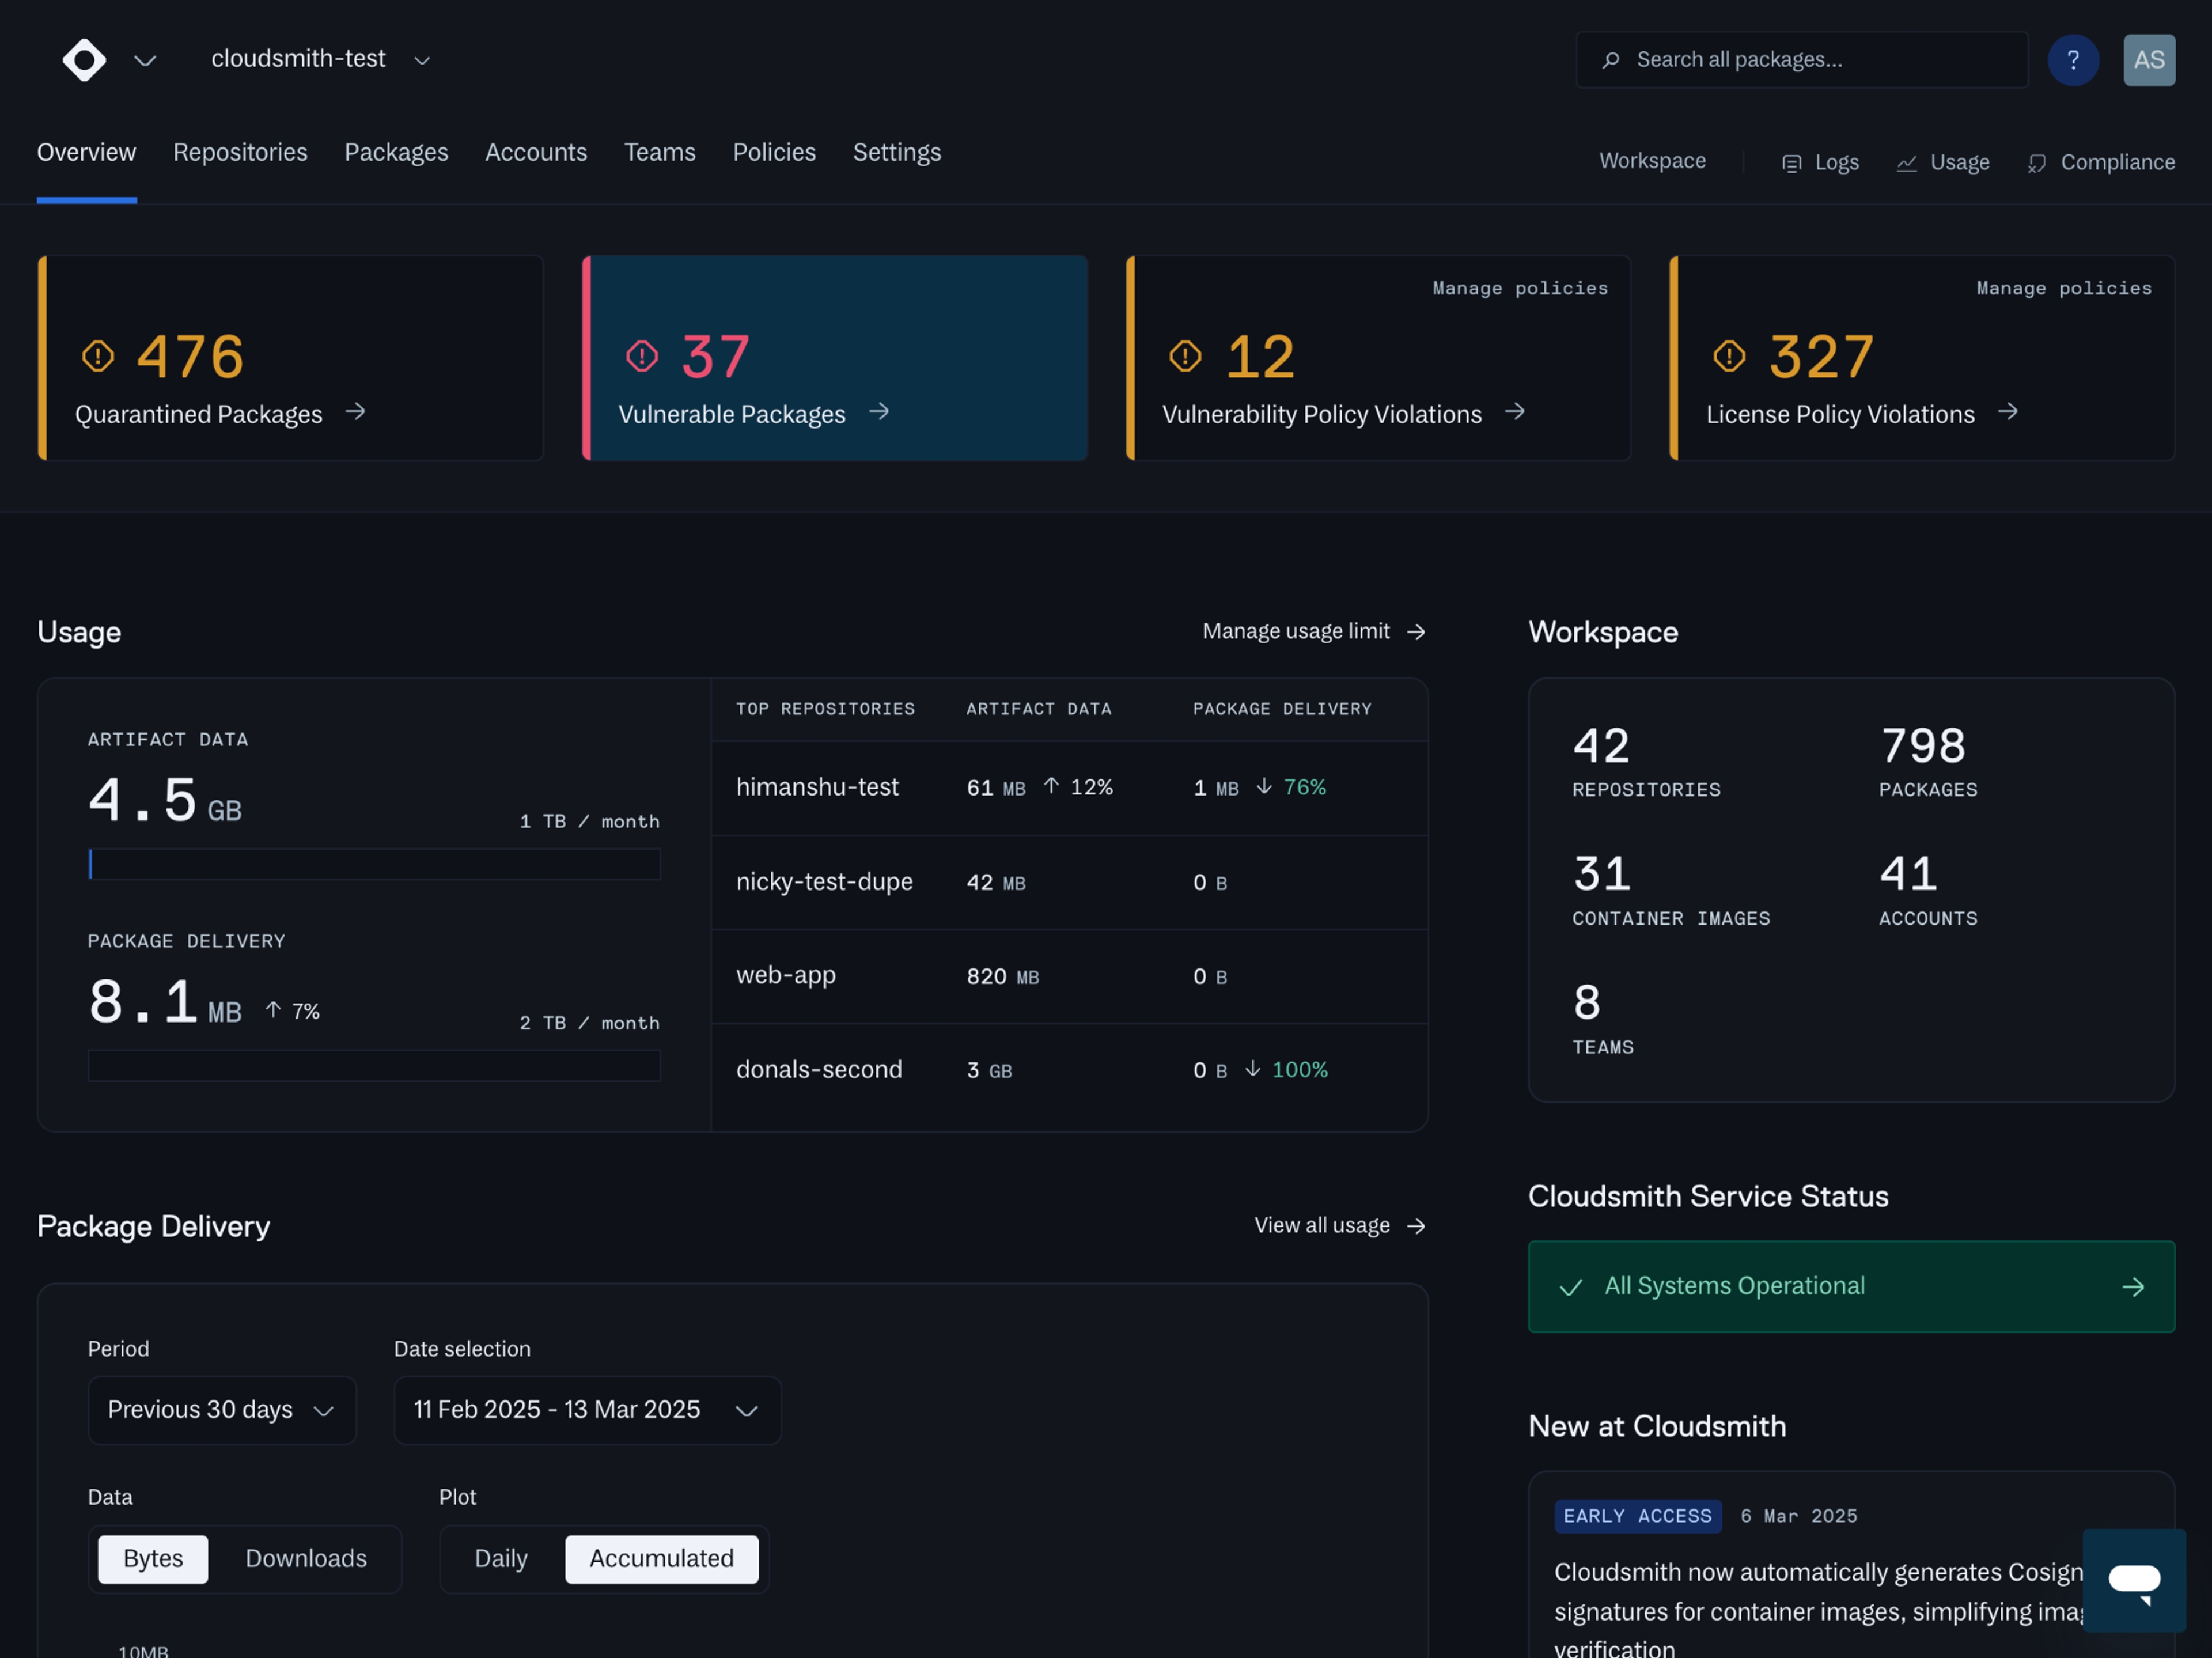This screenshot has width=2212, height=1658.
Task: Click the Logs icon link
Action: [1820, 162]
